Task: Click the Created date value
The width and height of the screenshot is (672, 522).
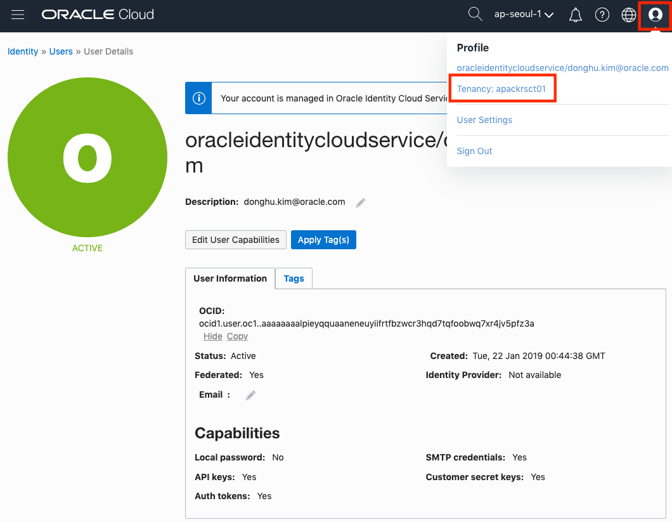Action: pyautogui.click(x=539, y=356)
